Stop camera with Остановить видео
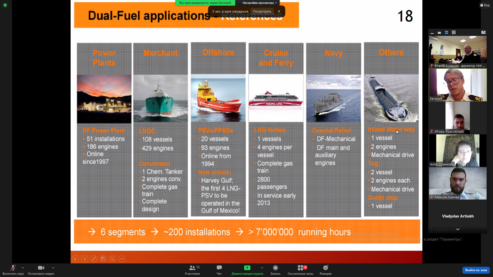Screen dimensions: 493x277 pos(41,270)
